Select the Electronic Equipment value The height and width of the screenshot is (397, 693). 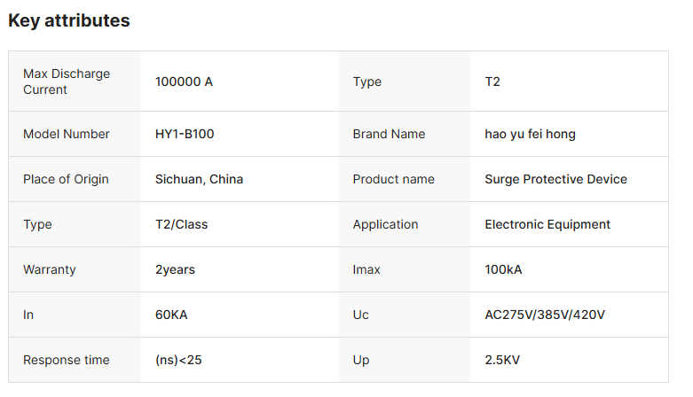pyautogui.click(x=547, y=224)
